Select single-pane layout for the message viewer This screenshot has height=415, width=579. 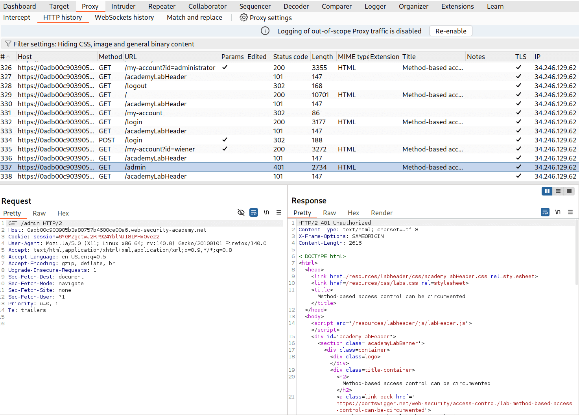(569, 191)
